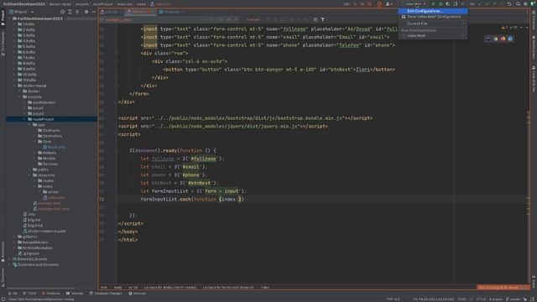Open the Database Changes tool window tab

[x=106, y=294]
